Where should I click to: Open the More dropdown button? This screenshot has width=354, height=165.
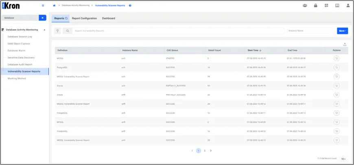pos(342,31)
